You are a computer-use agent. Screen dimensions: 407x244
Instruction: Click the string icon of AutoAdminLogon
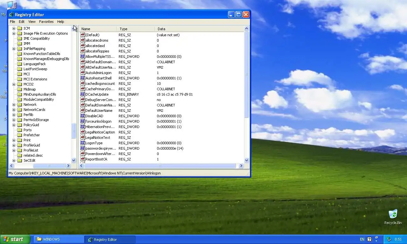pos(83,73)
